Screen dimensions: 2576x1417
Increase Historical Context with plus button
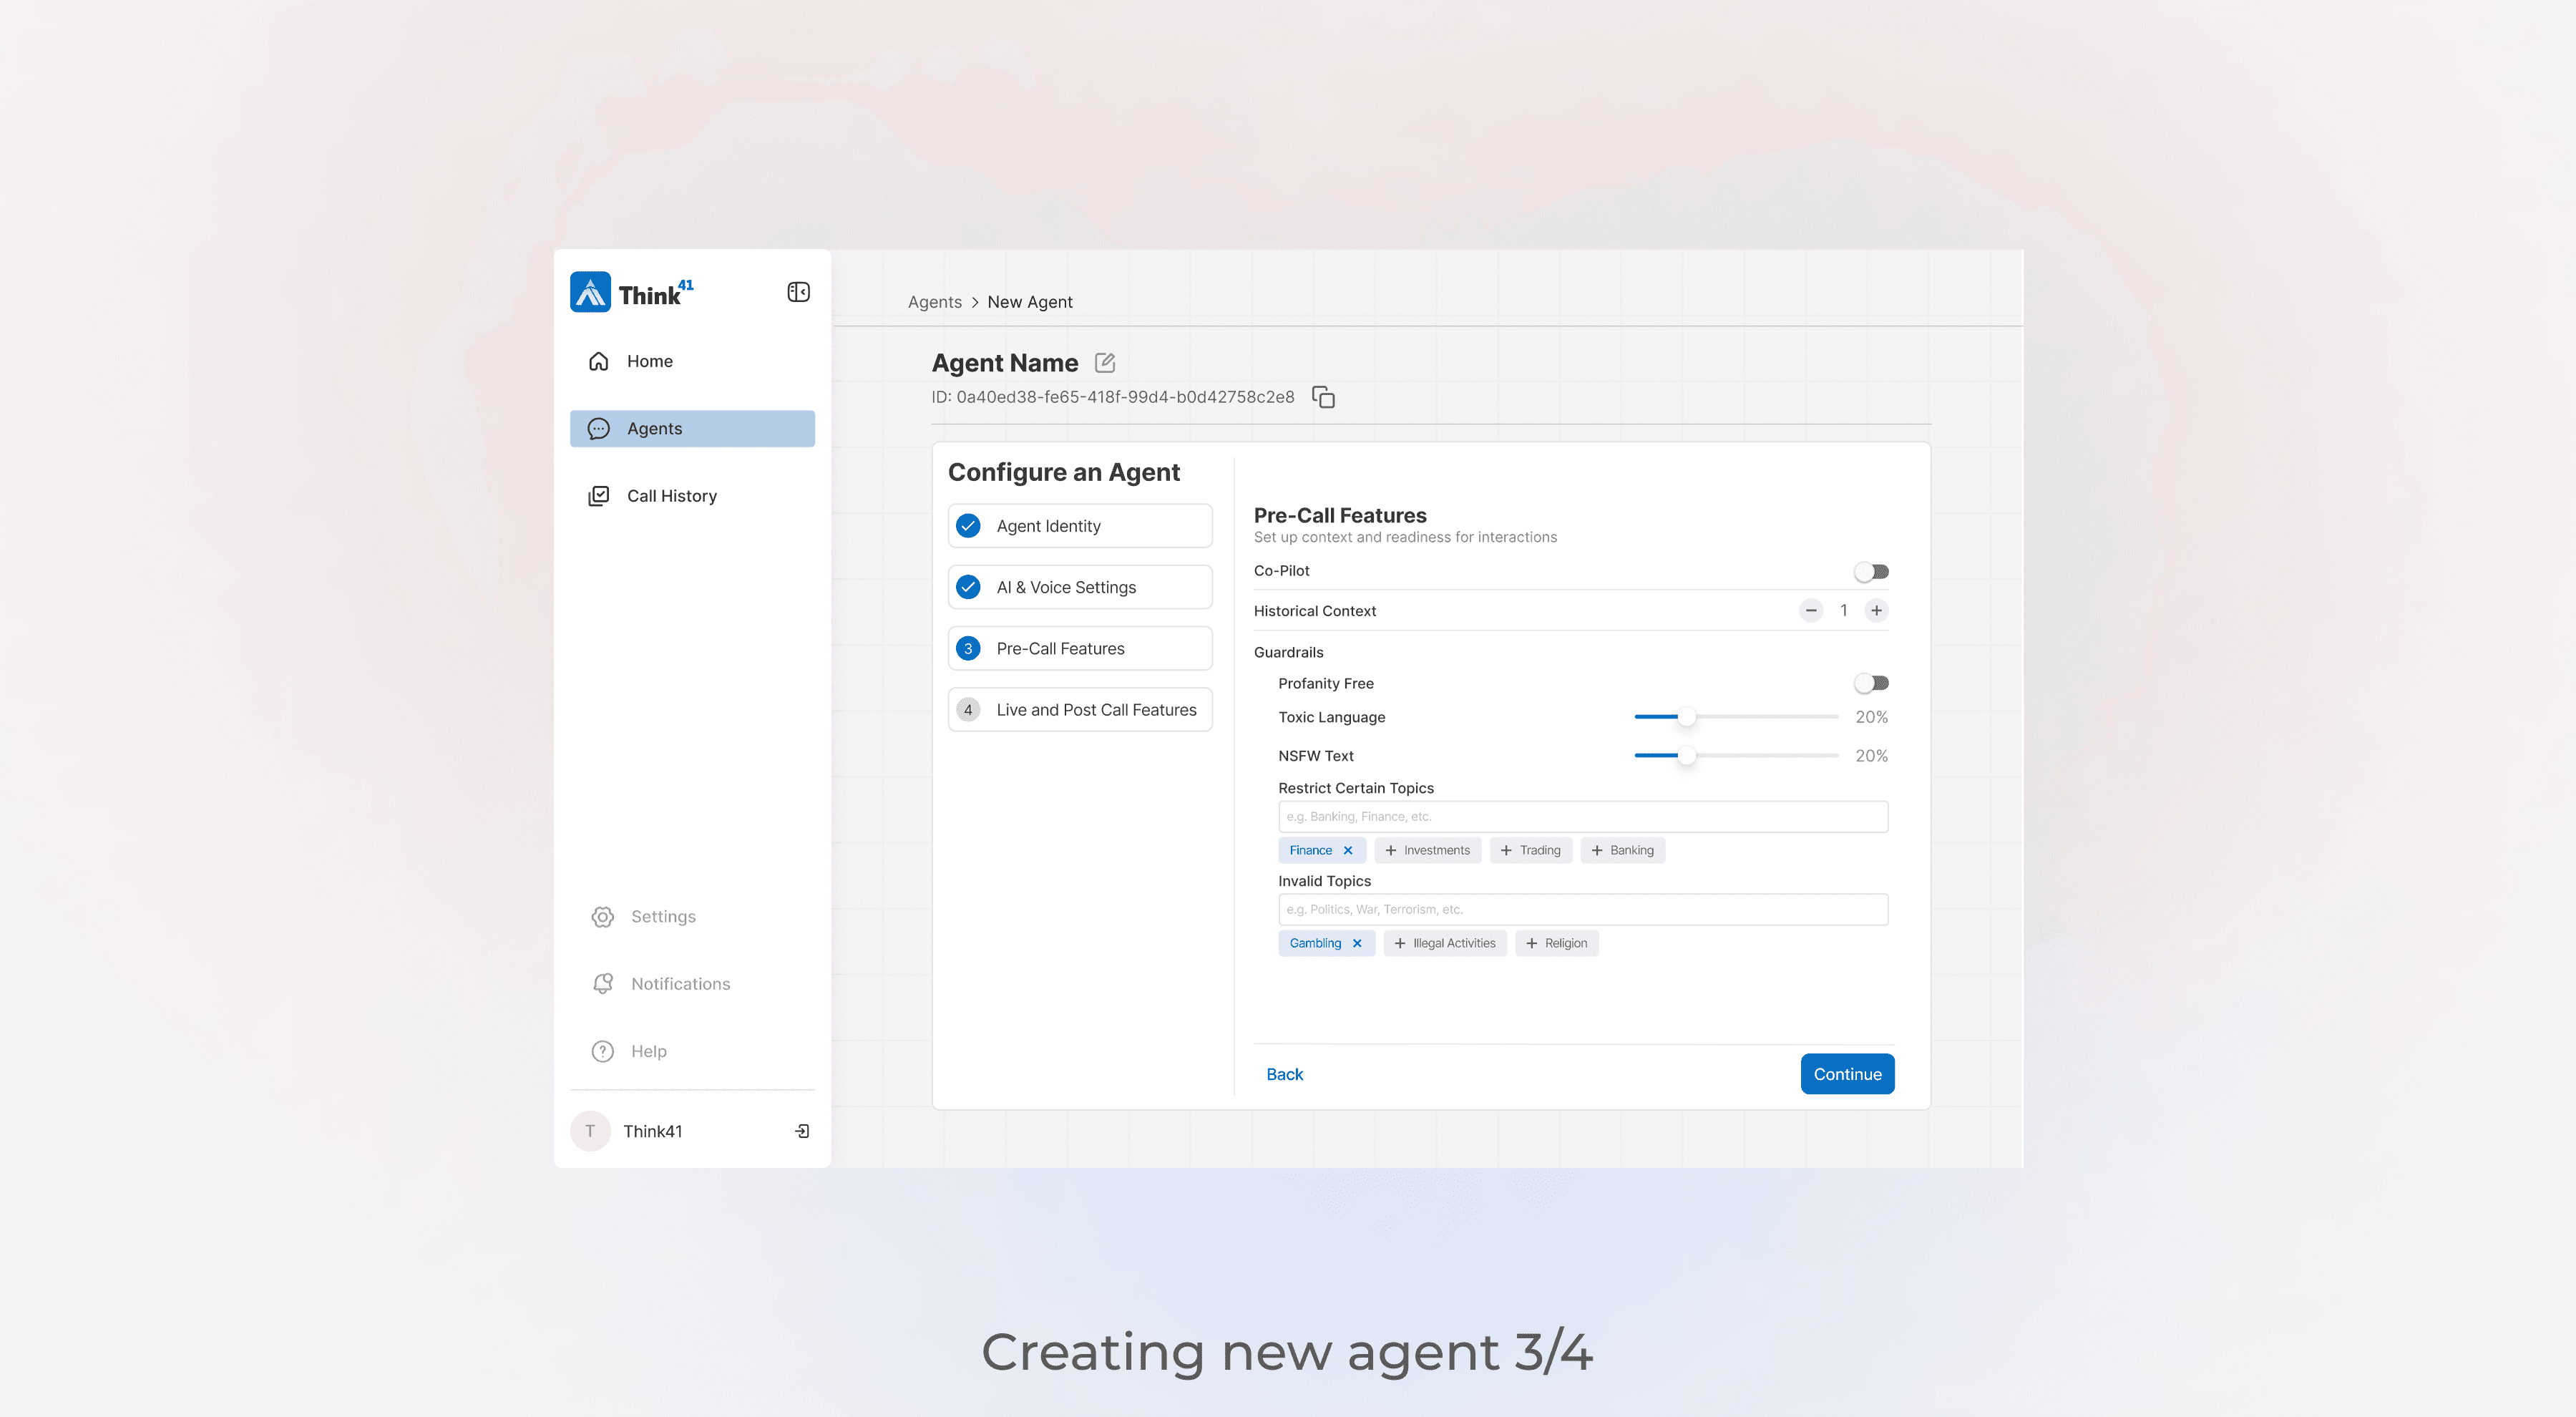coord(1876,610)
